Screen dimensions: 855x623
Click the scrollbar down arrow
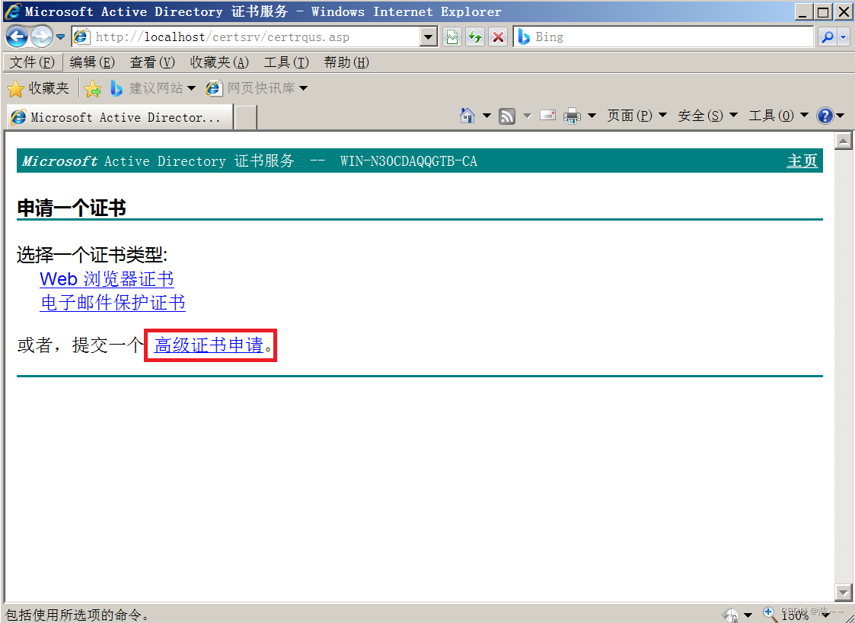pos(843,592)
